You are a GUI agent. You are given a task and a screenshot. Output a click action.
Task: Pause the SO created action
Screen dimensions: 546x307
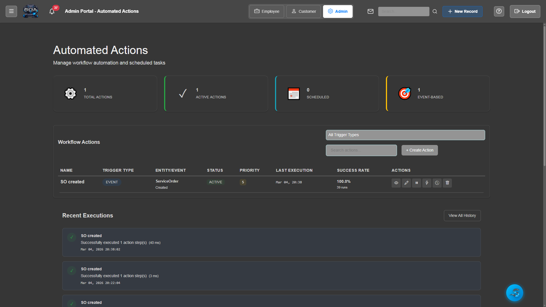pos(416,183)
